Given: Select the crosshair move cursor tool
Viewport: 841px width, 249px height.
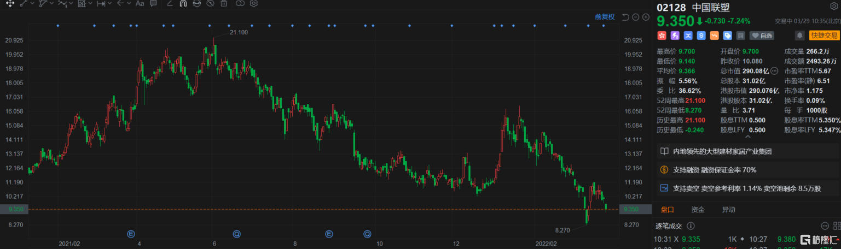Looking at the screenshot, I should 10,3.
